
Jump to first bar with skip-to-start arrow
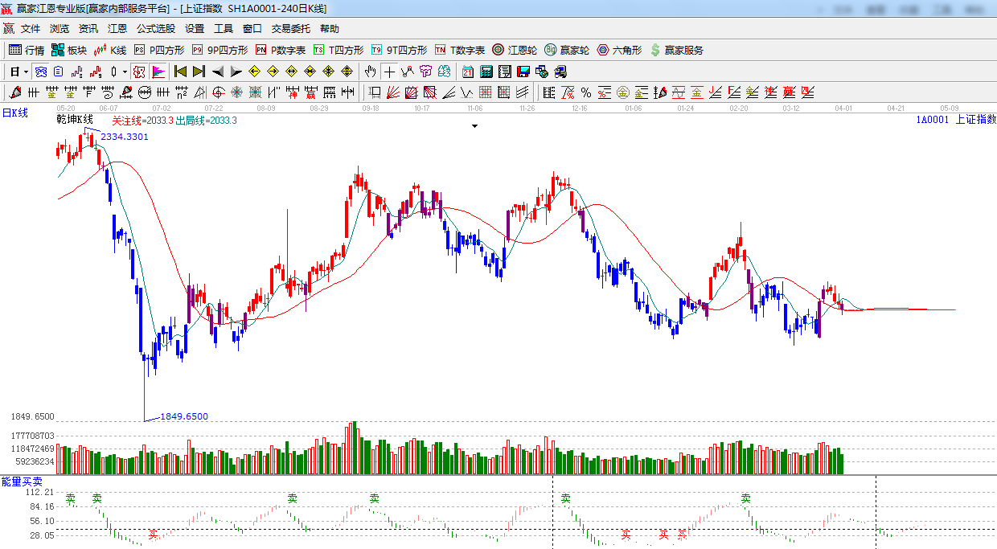pyautogui.click(x=180, y=72)
